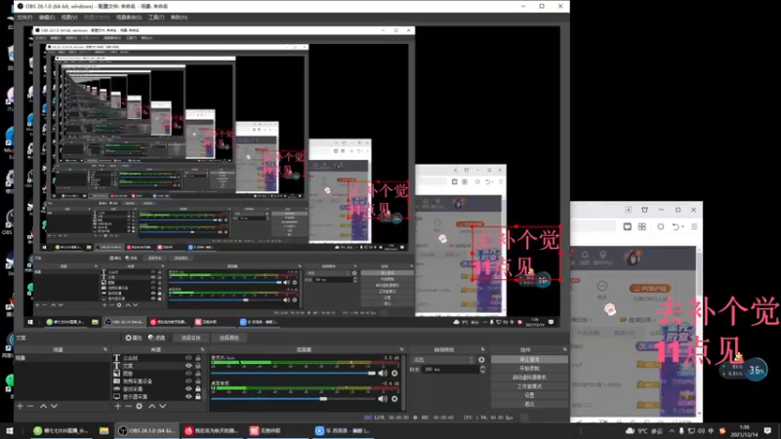This screenshot has width=781, height=439.
Task: Toggle visibility of the 图像 source
Action: click(188, 374)
